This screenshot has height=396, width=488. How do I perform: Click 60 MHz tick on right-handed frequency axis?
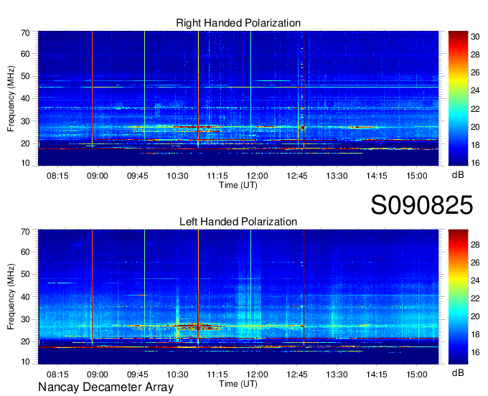(25, 54)
